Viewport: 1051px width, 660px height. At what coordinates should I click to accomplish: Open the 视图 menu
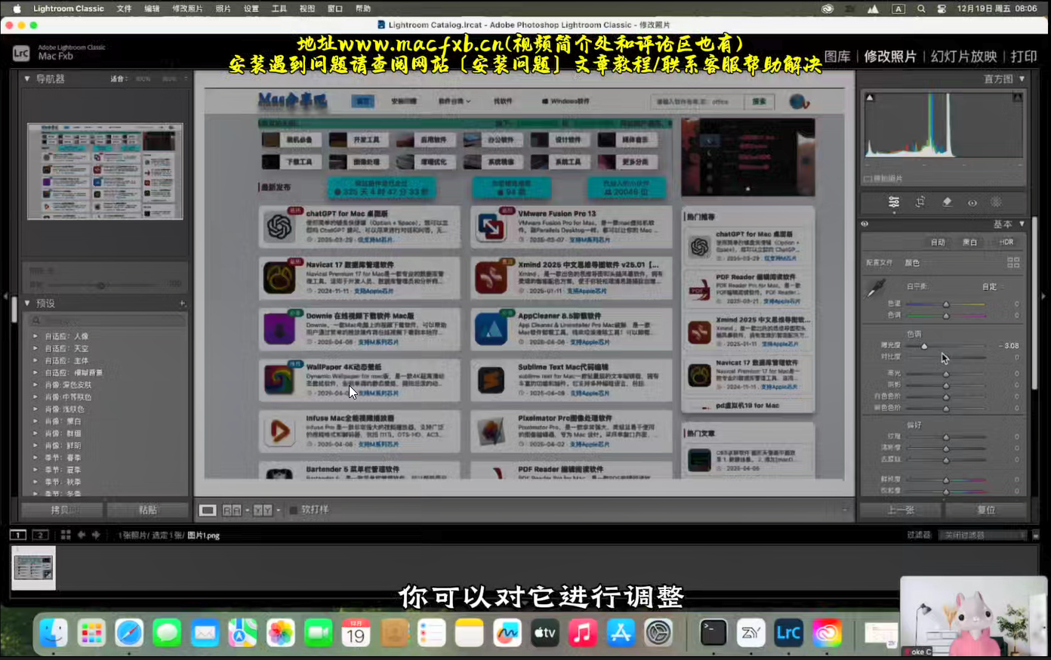pos(307,8)
